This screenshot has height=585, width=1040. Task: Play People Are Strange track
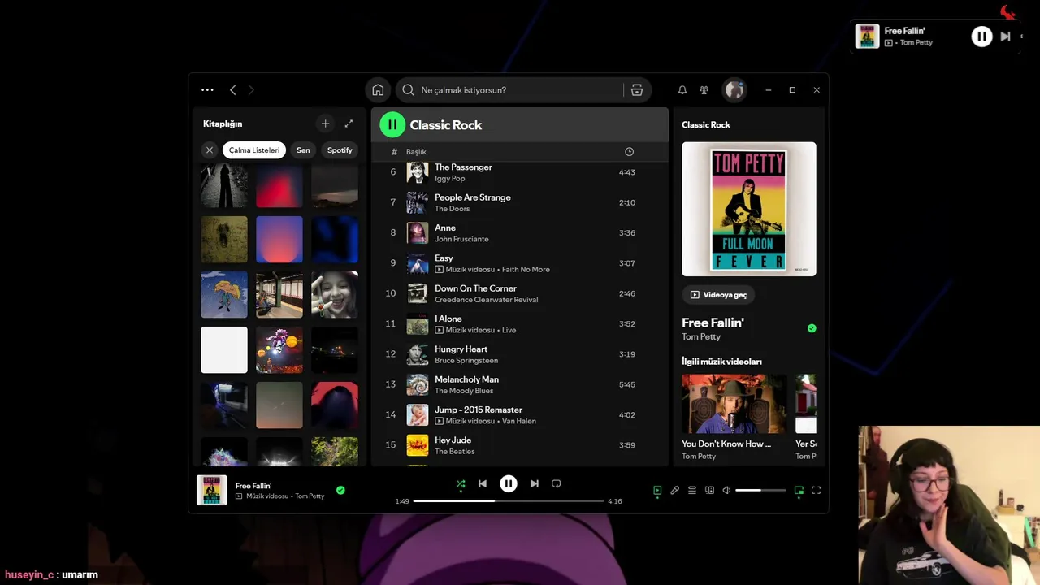click(520, 202)
